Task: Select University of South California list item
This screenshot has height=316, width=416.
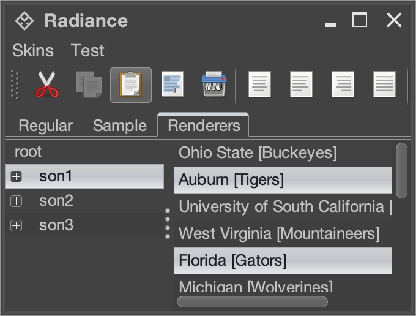Action: (x=283, y=206)
